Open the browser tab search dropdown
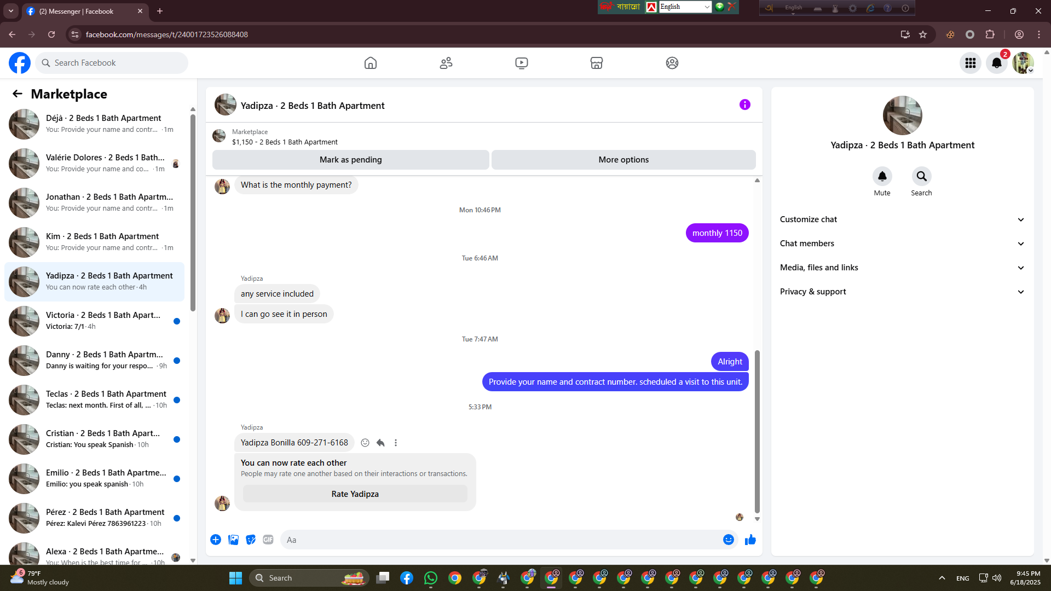1051x591 pixels. pyautogui.click(x=11, y=11)
